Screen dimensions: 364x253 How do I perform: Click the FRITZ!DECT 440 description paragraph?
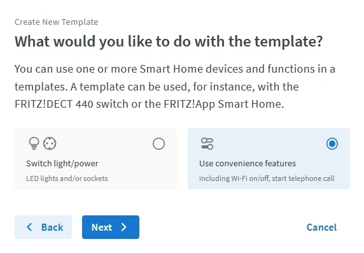click(175, 87)
